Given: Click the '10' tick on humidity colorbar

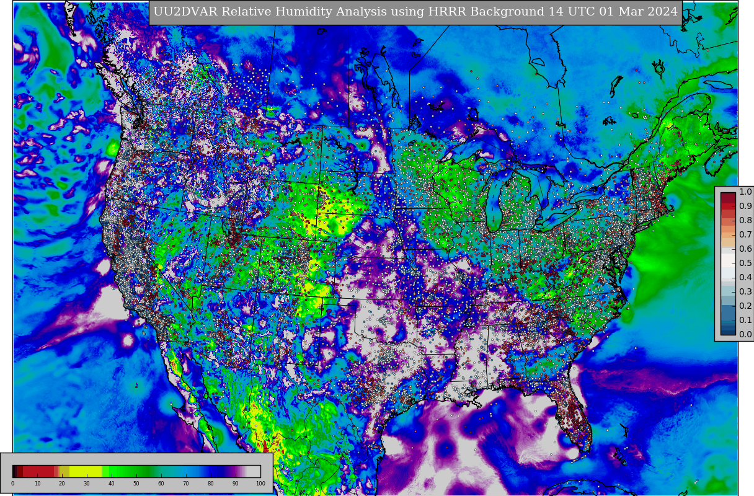Looking at the screenshot, I should coord(37,484).
